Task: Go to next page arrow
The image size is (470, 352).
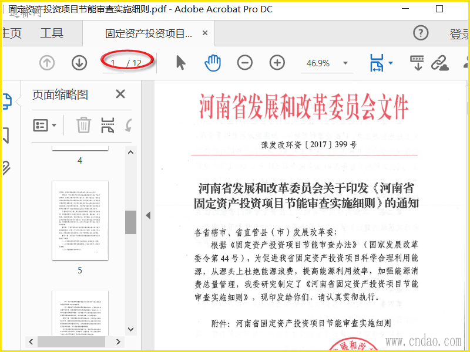Action: (79, 63)
